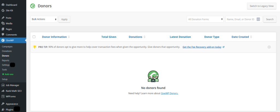The image size is (280, 112).
Task: Tick the select-all donors checkbox
Action: pos(34,37)
